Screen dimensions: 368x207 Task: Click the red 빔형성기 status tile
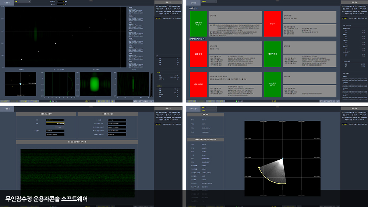click(198, 54)
